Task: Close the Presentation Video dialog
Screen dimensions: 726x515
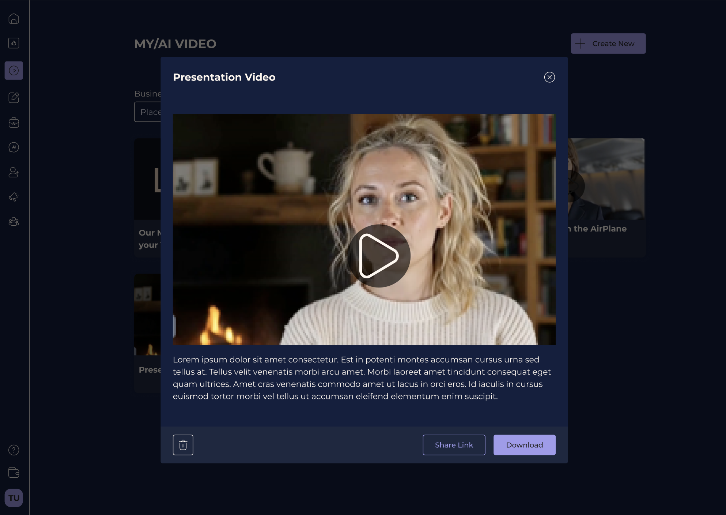Action: pyautogui.click(x=549, y=77)
